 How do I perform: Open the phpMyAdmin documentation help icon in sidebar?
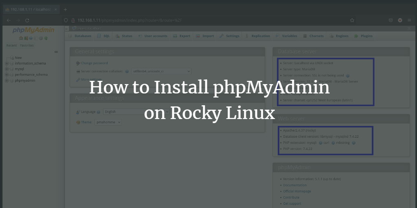31,38
